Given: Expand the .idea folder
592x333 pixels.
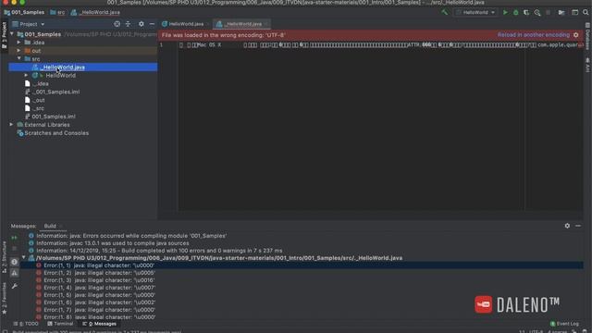Looking at the screenshot, I should coord(18,43).
